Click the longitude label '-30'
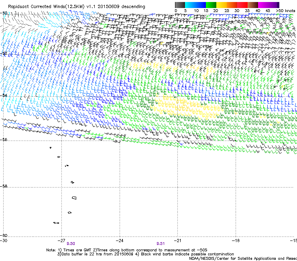 click(4, 241)
